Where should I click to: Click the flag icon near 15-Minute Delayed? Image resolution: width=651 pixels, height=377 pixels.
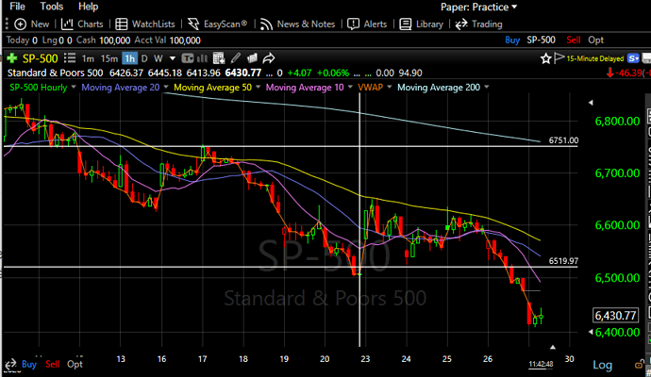point(559,58)
